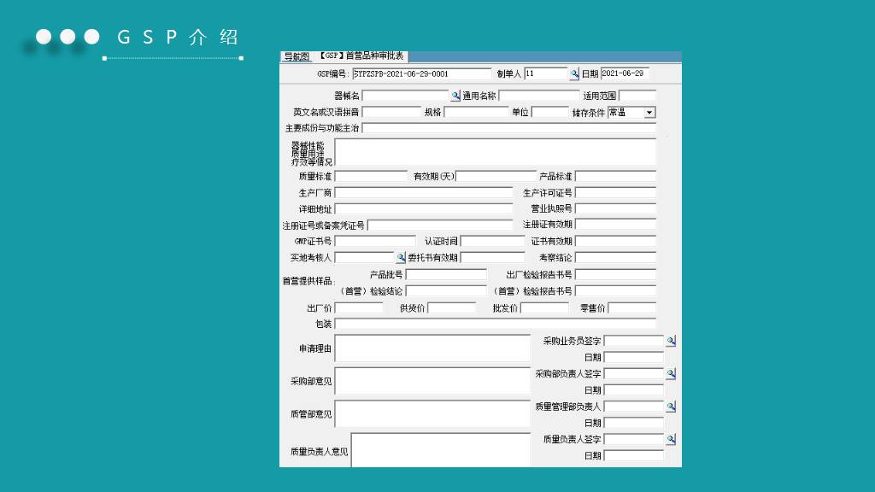Viewport: 875px width, 492px height.
Task: Click 日期 field below 质量负责人签字
Action: tap(634, 456)
